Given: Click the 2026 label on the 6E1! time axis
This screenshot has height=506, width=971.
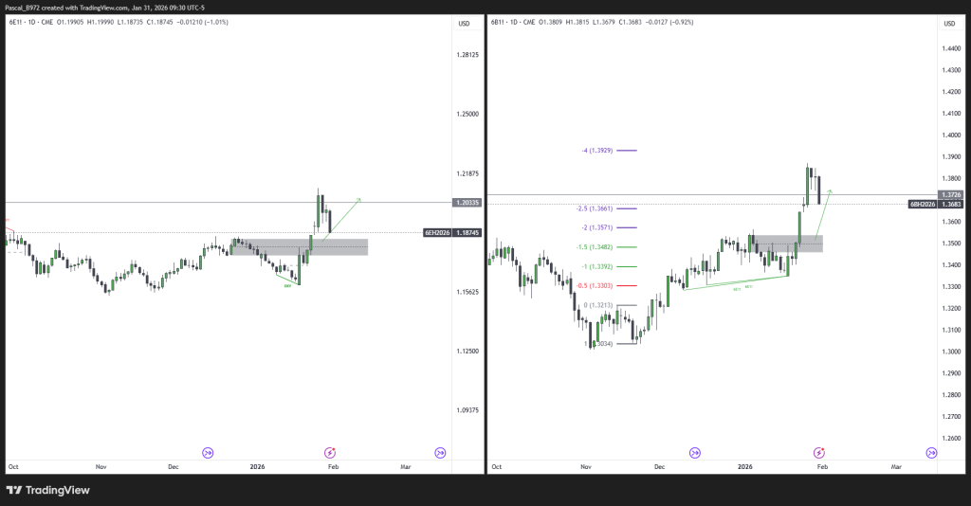Looking at the screenshot, I should 258,467.
